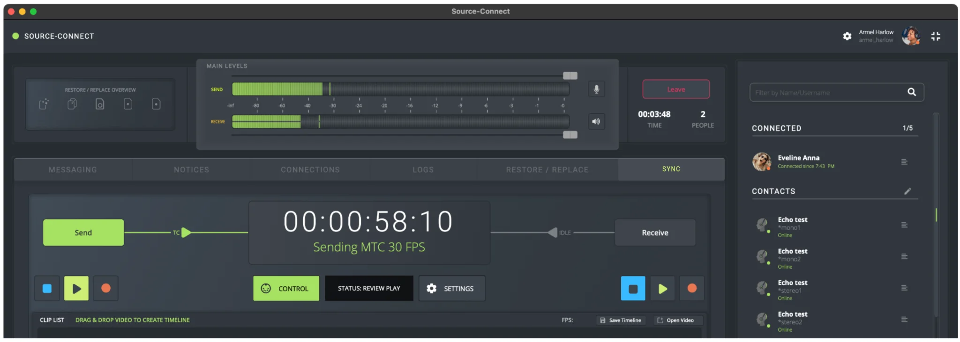960x342 pixels.
Task: Click the 00:00:58:10 timecode display
Action: tap(368, 221)
